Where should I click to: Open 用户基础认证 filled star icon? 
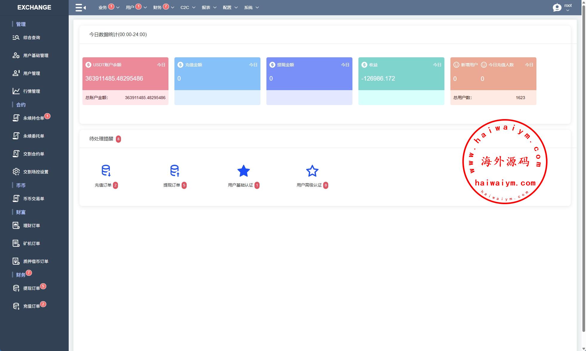tap(243, 171)
